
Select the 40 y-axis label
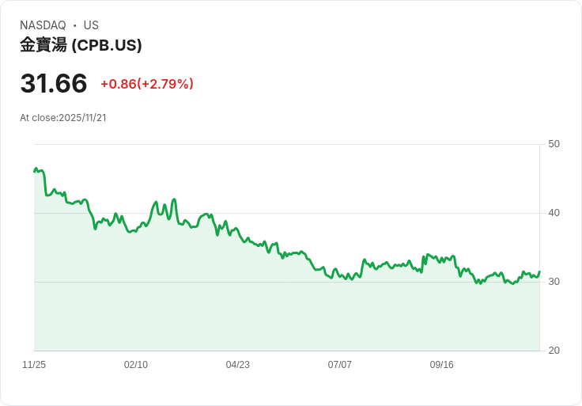click(x=554, y=213)
